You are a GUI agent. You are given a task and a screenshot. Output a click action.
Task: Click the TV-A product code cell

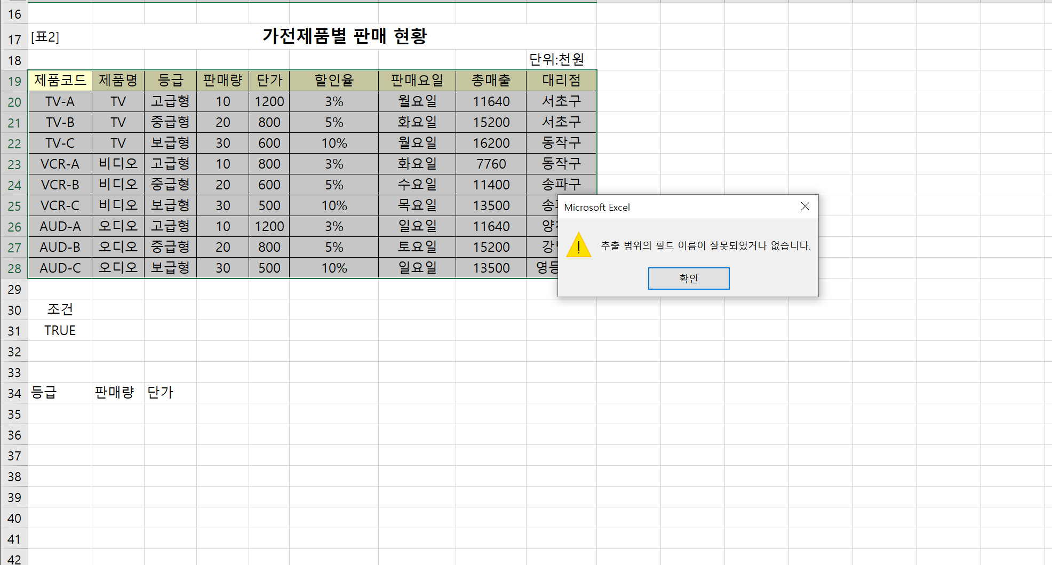[x=60, y=101]
